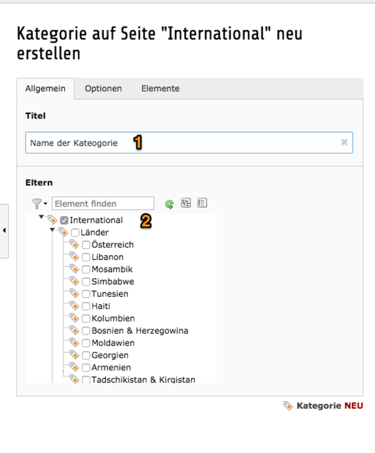Expand the left side panel arrow
This screenshot has height=453, width=375.
pos(4,231)
